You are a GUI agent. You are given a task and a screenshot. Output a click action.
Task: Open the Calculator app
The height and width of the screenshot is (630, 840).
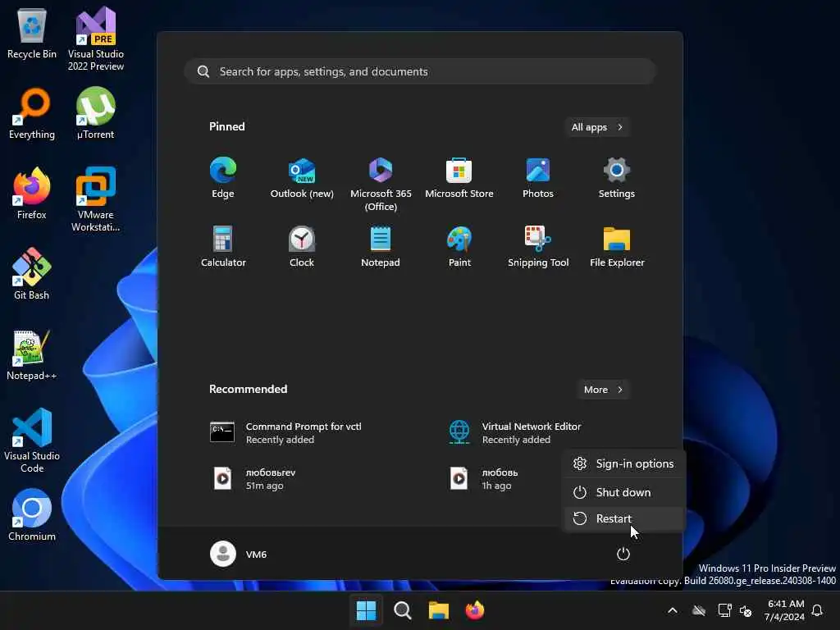[223, 246]
